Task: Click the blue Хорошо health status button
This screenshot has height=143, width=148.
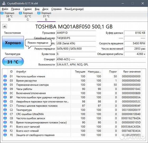Action: click(x=13, y=43)
